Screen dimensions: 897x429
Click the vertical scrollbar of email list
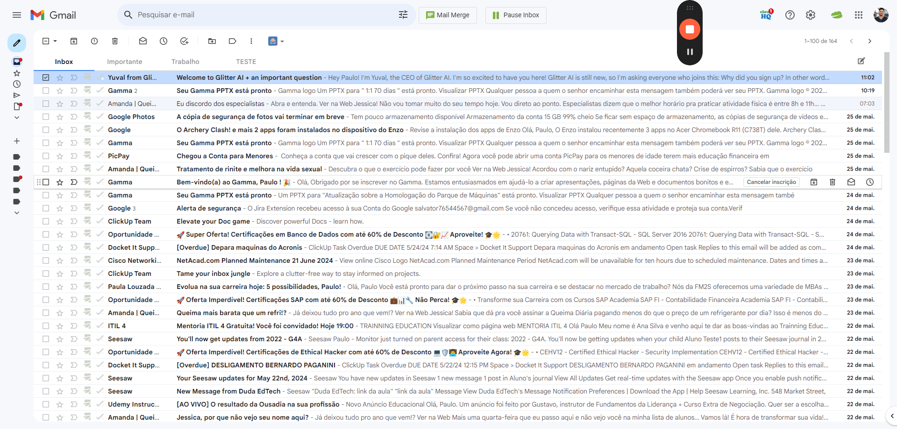tap(887, 103)
